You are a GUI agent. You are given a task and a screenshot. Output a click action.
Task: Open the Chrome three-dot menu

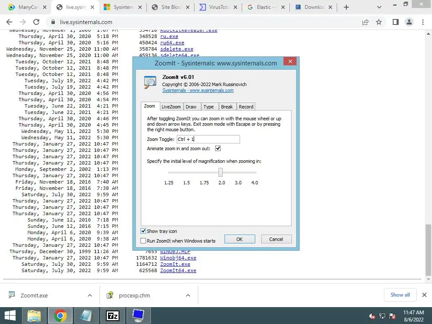point(423,22)
